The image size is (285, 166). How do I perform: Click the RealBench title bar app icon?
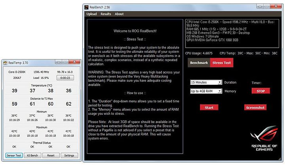(86, 7)
